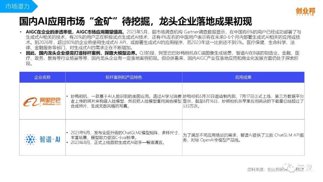Click the 智谱·AI logo in the table
Screen dimensions: 323x182
42,139
